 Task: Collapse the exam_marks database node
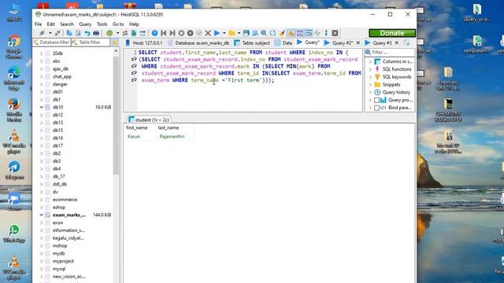click(x=42, y=215)
